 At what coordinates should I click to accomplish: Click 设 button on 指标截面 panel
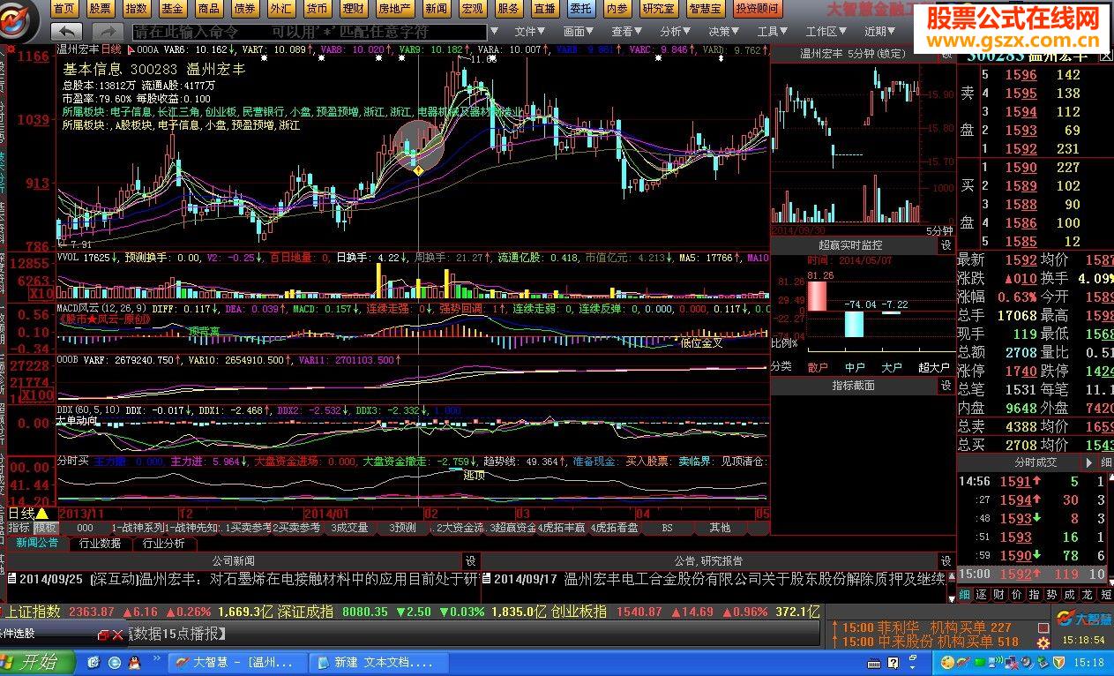point(946,386)
